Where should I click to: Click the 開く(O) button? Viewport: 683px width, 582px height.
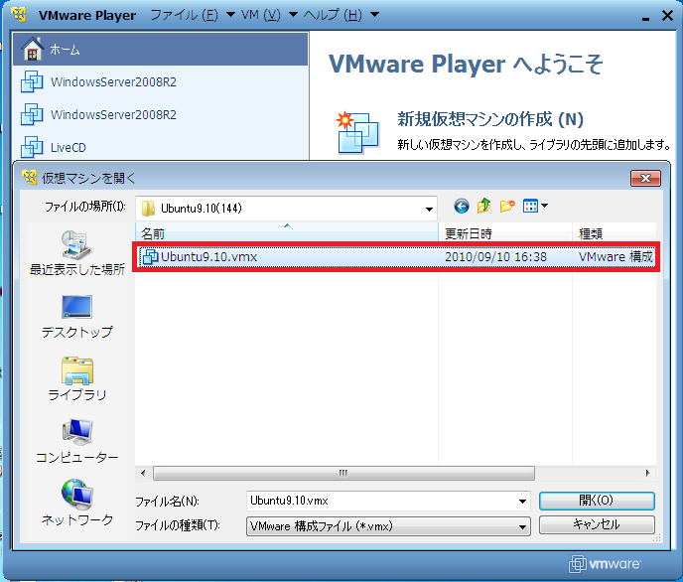[x=597, y=501]
